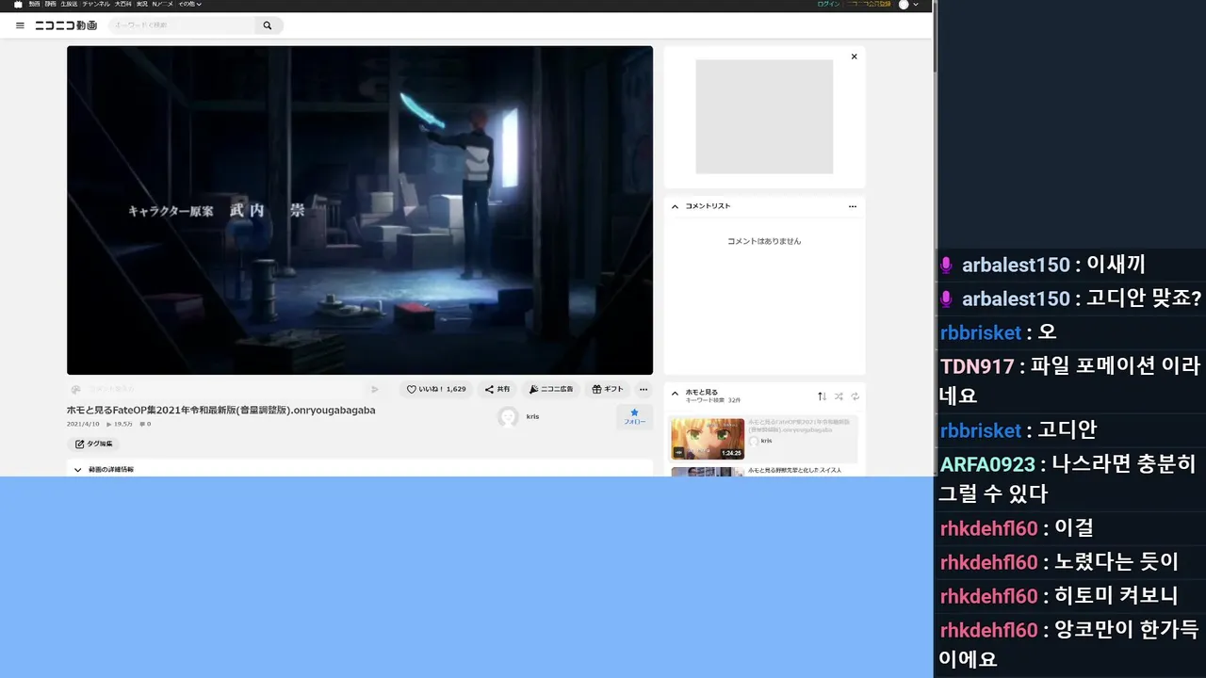Viewport: 1206px width, 678px height.
Task: Click the uploader kris avatar
Action: click(x=509, y=417)
